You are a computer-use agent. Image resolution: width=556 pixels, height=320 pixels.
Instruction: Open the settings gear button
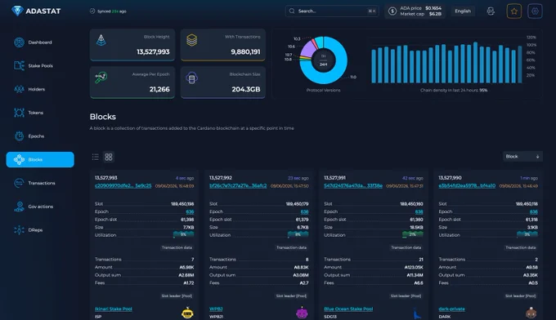point(535,11)
